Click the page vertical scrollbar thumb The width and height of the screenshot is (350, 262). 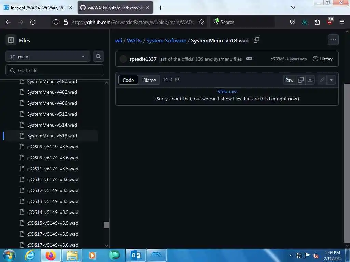[347, 163]
